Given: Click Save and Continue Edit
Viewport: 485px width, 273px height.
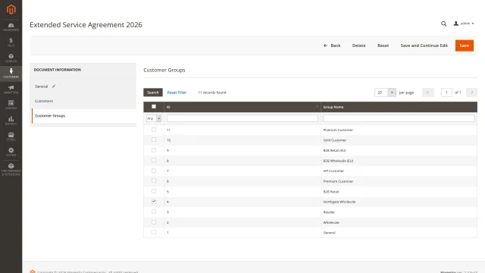Looking at the screenshot, I should tap(424, 45).
